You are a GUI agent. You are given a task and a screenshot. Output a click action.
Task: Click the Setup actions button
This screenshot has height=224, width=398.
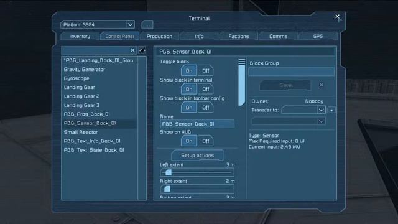(x=198, y=156)
